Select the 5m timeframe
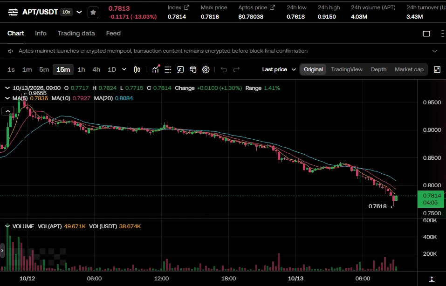This screenshot has width=446, height=286. point(44,69)
